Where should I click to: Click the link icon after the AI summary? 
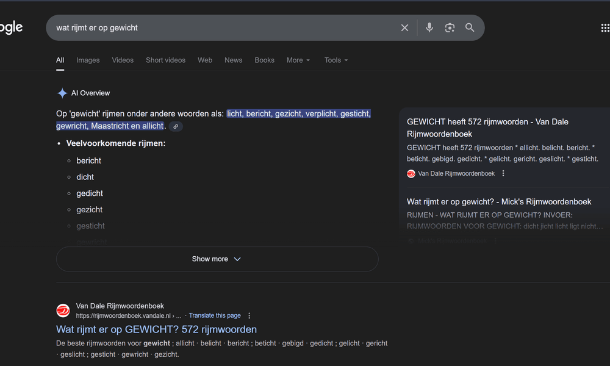click(176, 126)
